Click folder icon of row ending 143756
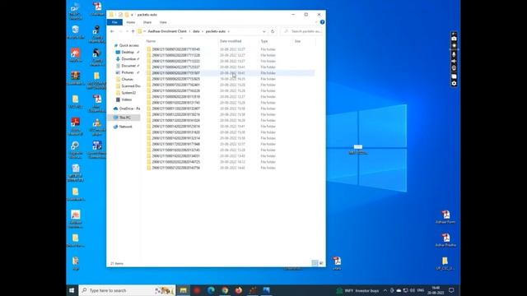 coord(149,168)
